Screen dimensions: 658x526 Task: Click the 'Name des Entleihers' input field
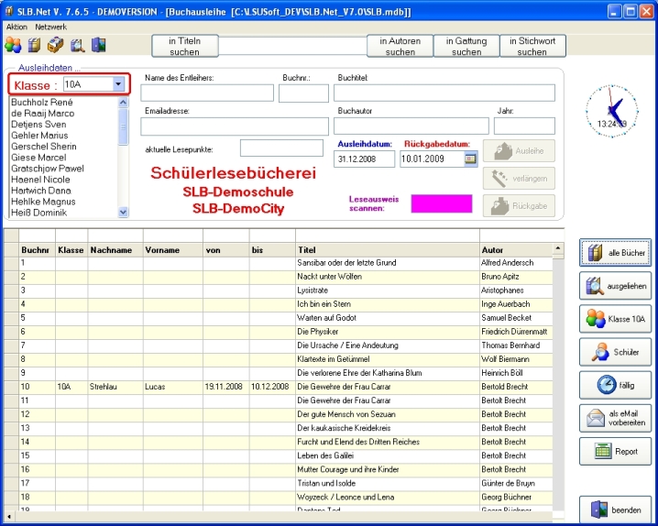coord(209,93)
